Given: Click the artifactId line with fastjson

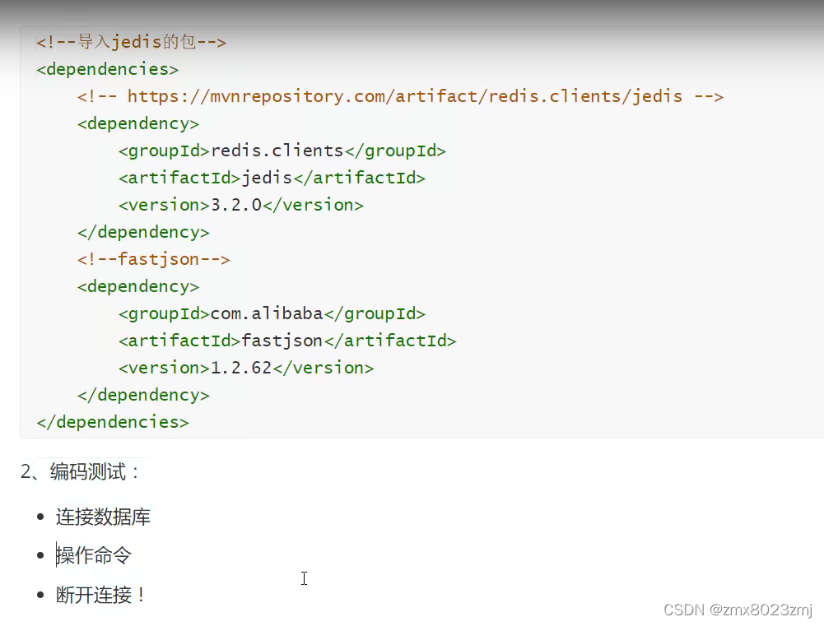Looking at the screenshot, I should pos(287,341).
